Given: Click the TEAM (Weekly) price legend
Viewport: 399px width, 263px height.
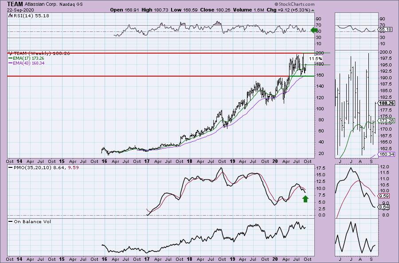Looking at the screenshot, I should click(x=39, y=54).
